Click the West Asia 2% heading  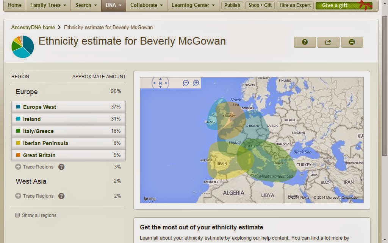click(x=69, y=181)
